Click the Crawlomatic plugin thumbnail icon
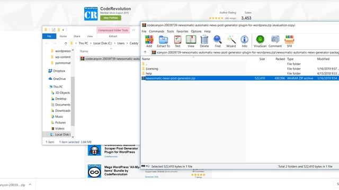339x190 pixels. tap(94, 150)
